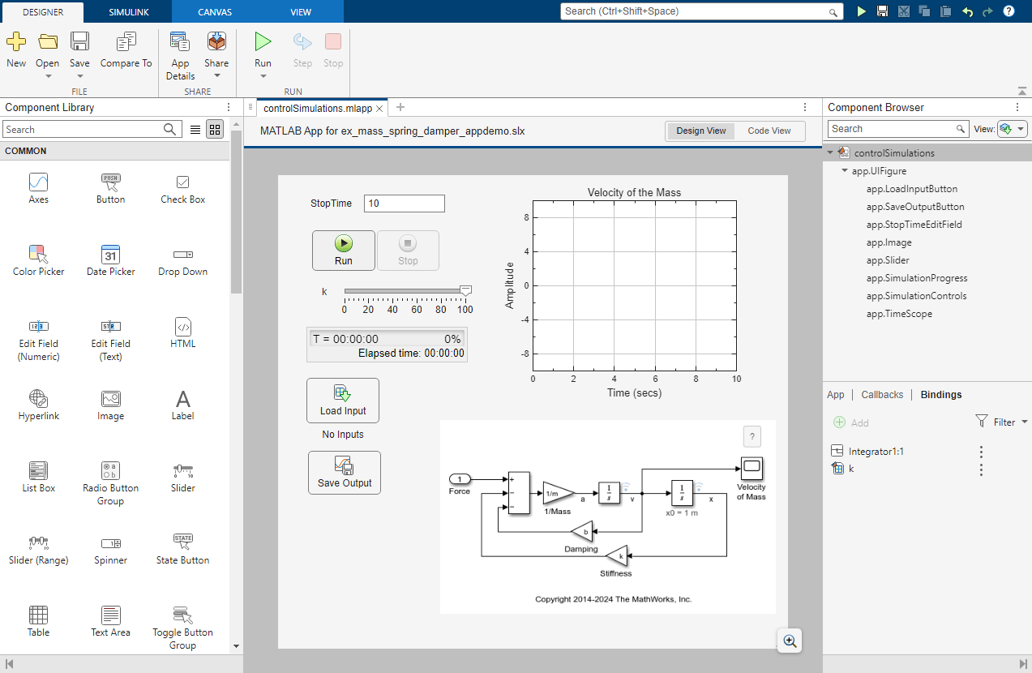Collapse the controlSimulations tree node
This screenshot has height=673, width=1032.
830,152
